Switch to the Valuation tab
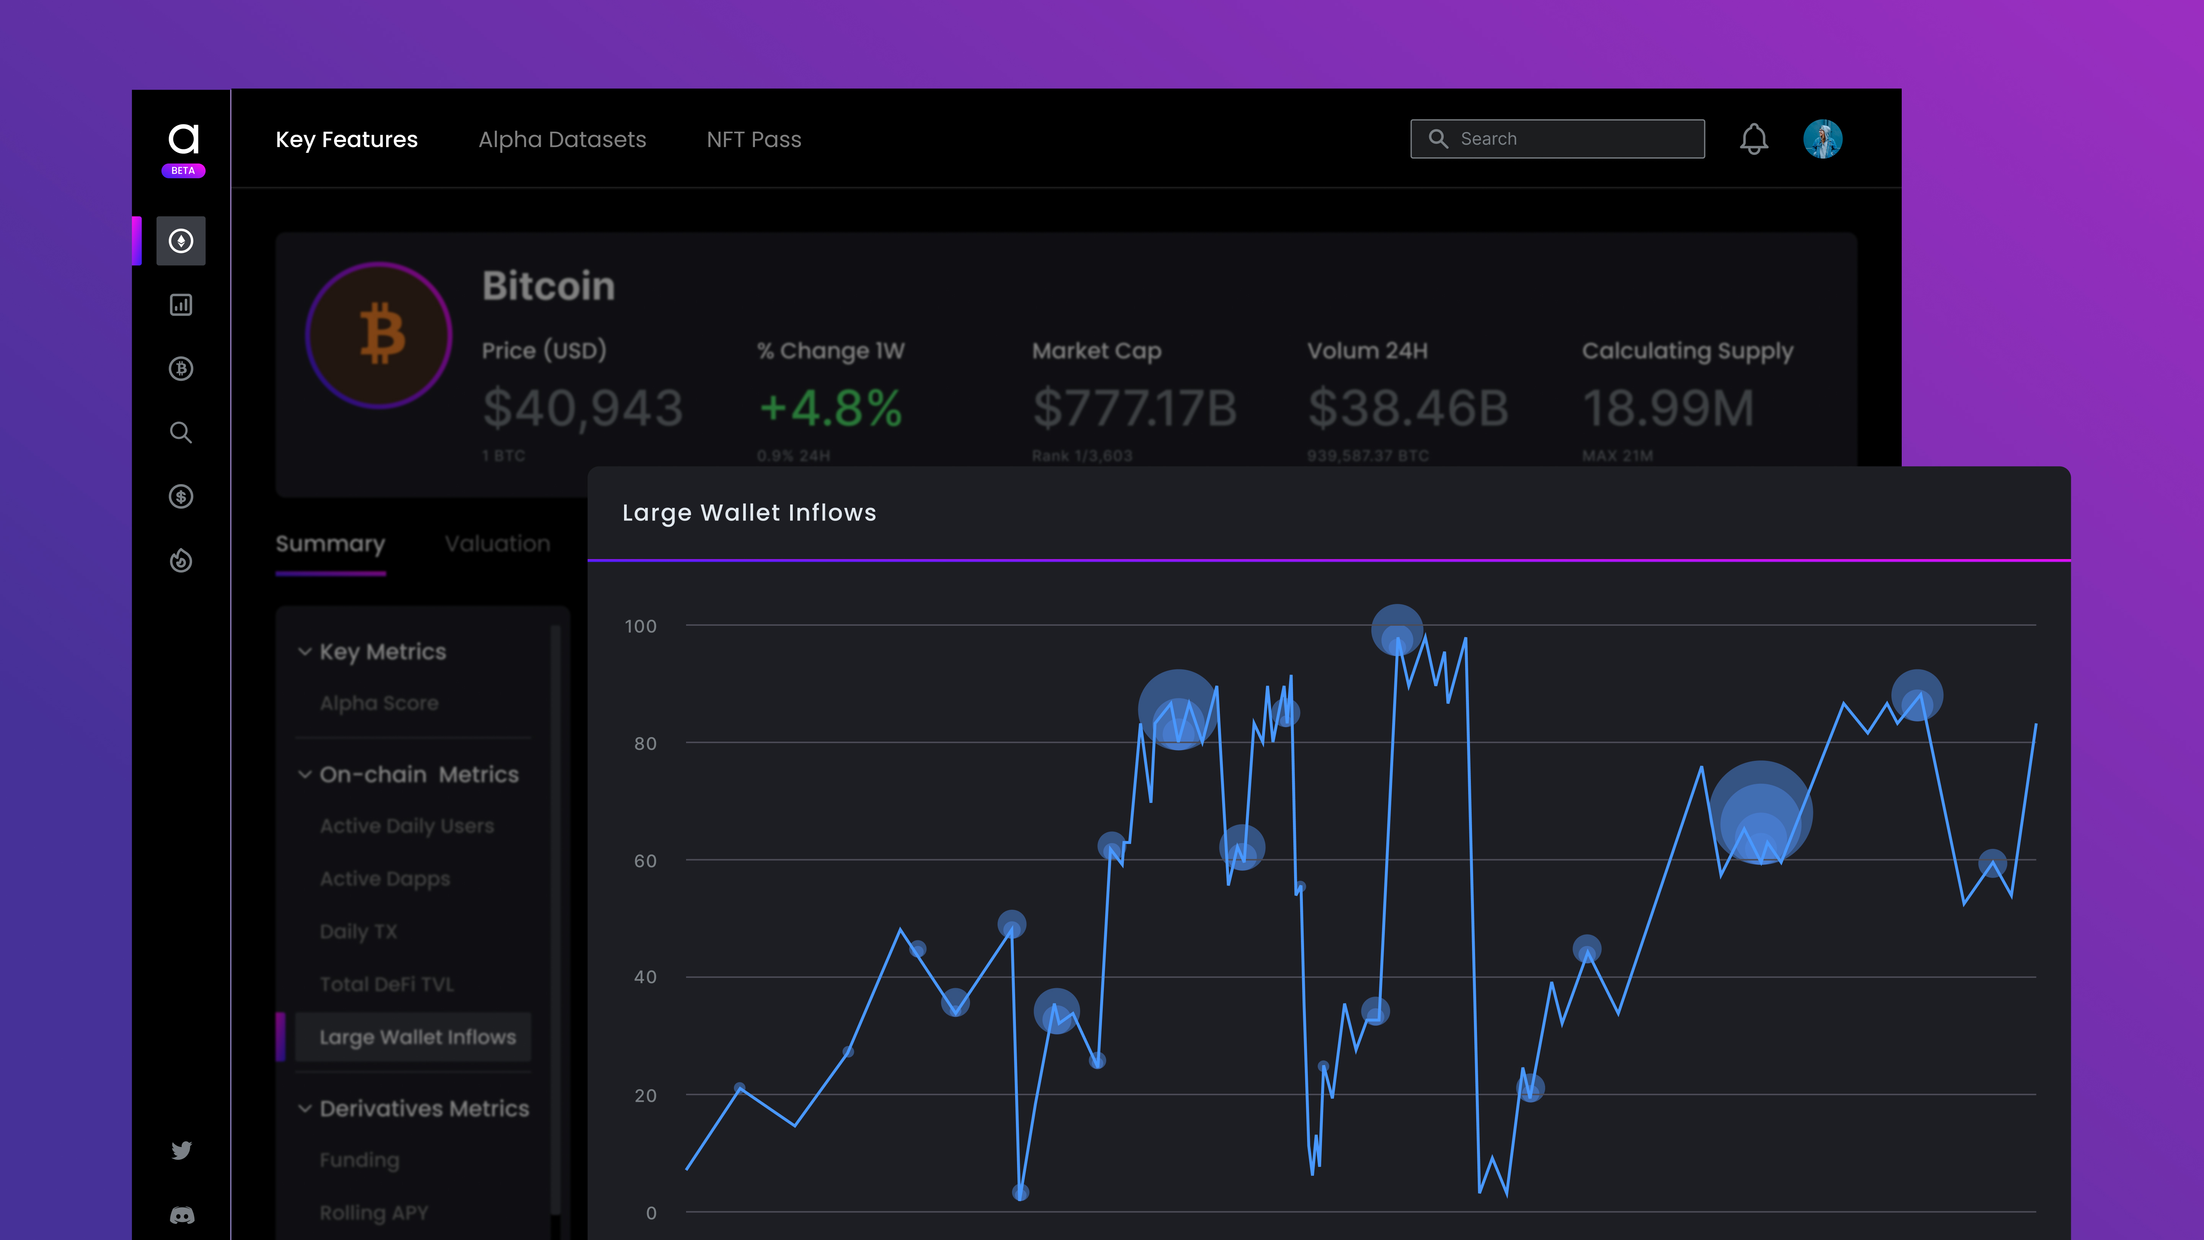The image size is (2204, 1240). point(497,544)
